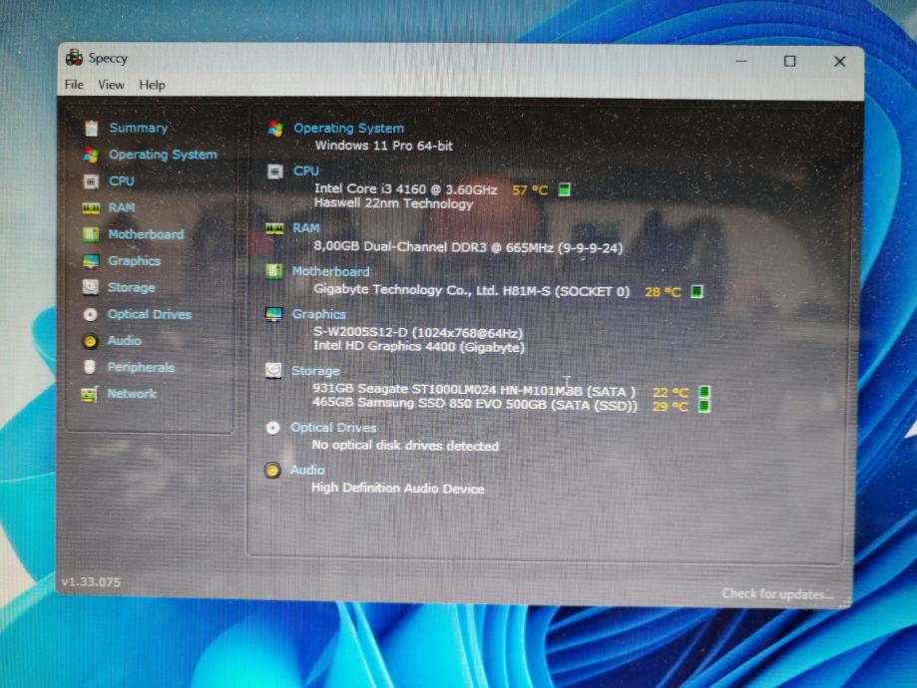Click disc icon beside Optical Drives heading
This screenshot has width=917, height=688.
[x=272, y=428]
